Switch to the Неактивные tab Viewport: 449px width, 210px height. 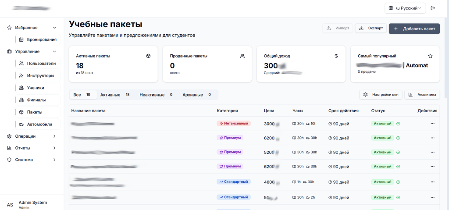[x=156, y=95]
